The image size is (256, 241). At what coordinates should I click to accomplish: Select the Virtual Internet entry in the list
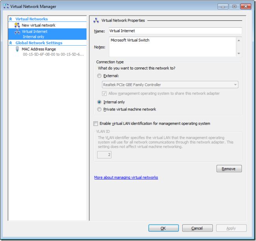(47, 34)
